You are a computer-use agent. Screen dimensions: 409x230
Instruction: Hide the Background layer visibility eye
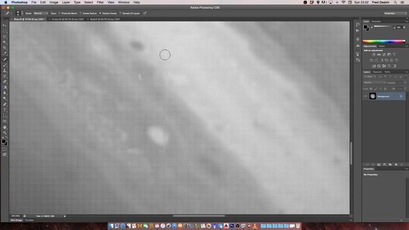[x=365, y=96]
